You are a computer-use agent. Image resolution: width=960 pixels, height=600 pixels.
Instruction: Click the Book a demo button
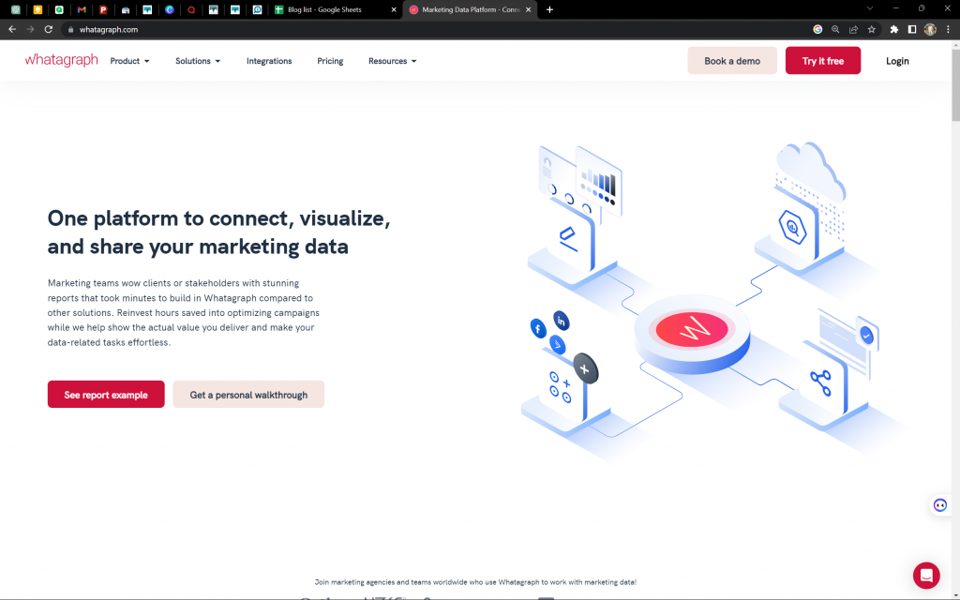tap(732, 61)
